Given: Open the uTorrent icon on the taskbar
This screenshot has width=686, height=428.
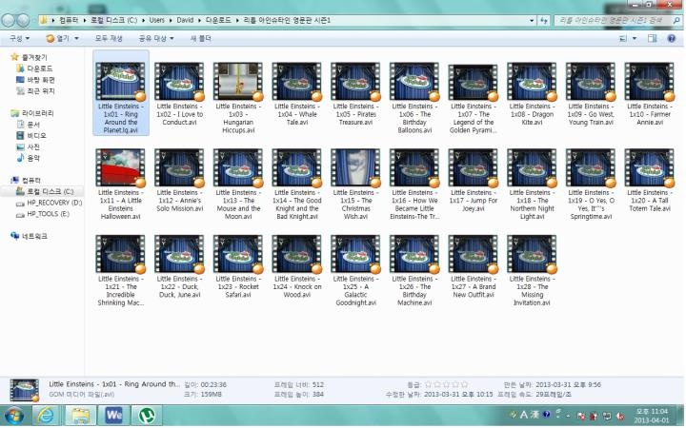Looking at the screenshot, I should [148, 416].
